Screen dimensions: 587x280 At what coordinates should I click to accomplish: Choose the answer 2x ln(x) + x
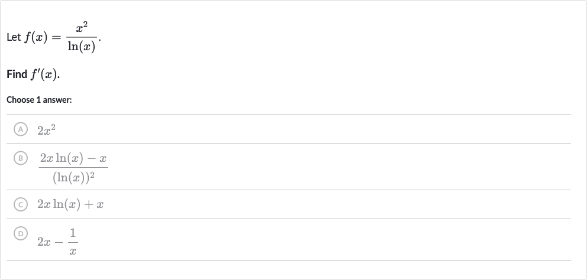tap(70, 204)
